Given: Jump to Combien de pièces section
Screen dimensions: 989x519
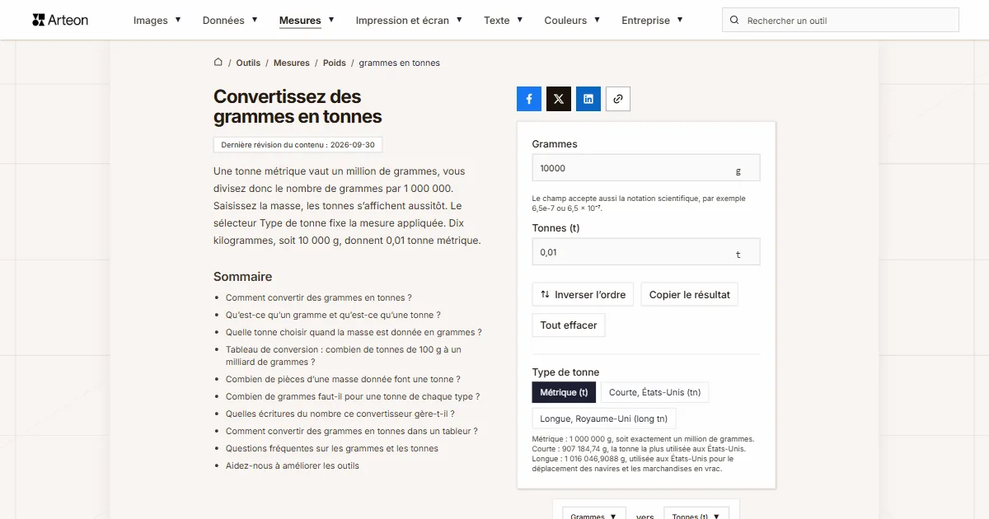Looking at the screenshot, I should 343,380.
